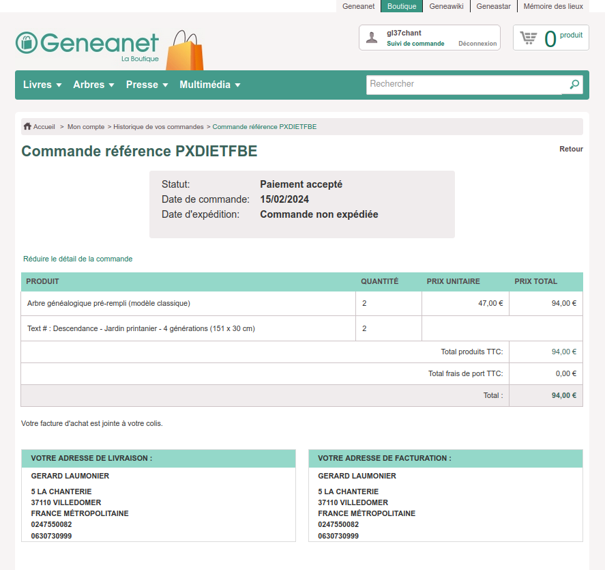Click the Suivi de commande link
This screenshot has height=570, width=605.
pos(415,44)
